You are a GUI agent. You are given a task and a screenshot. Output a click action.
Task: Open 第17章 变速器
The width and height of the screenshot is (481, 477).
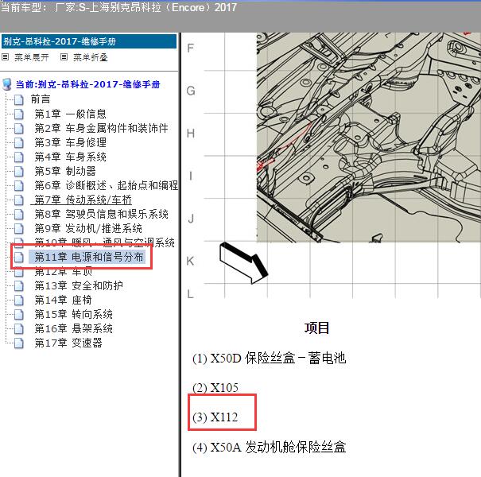[x=68, y=343]
